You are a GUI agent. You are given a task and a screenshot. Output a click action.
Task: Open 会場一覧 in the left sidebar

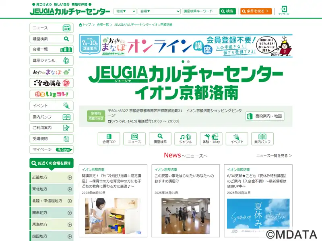tap(52, 49)
